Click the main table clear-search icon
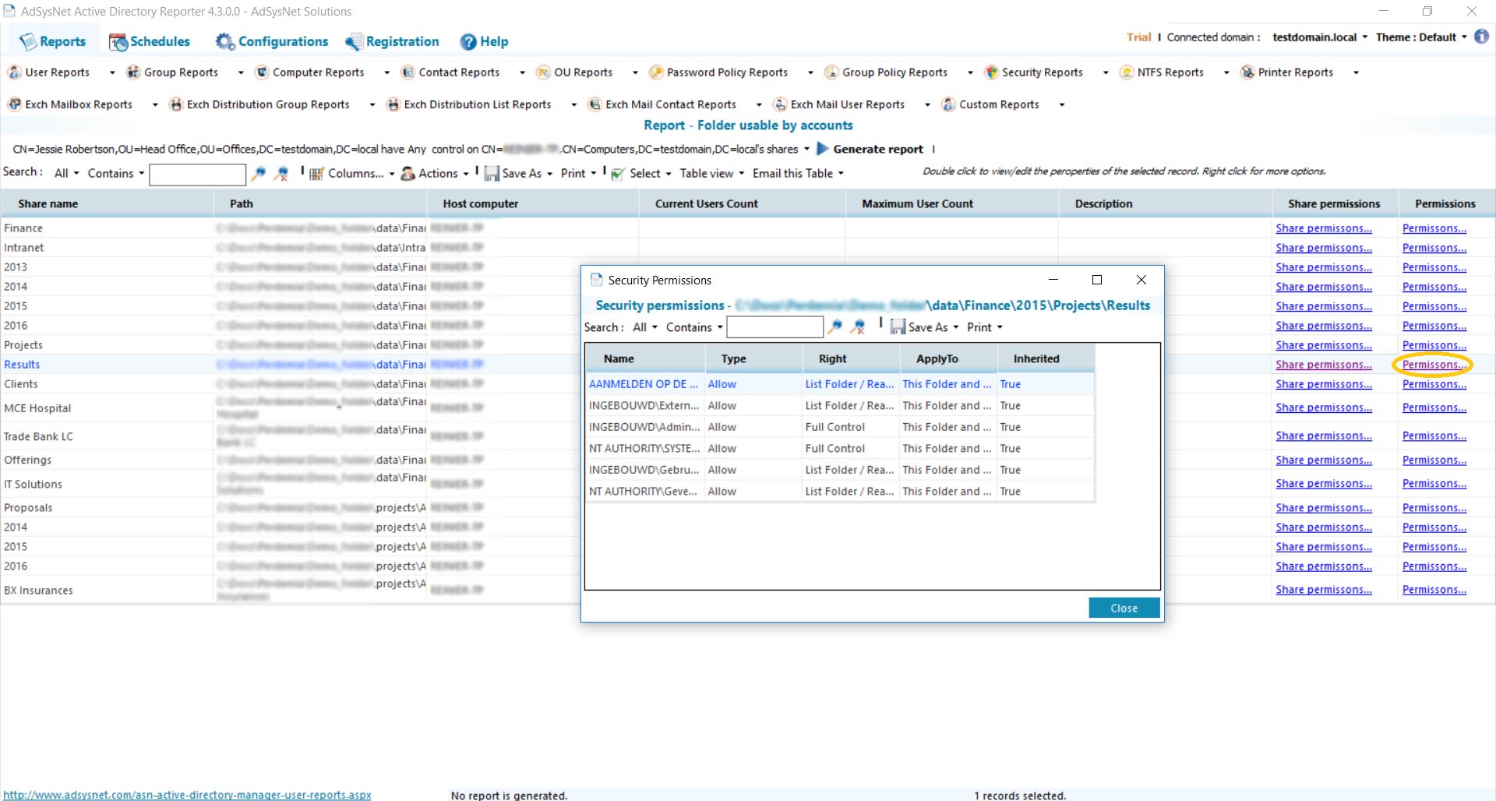1496x801 pixels. click(282, 174)
